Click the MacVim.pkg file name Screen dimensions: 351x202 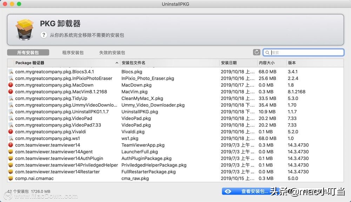[x=134, y=92]
